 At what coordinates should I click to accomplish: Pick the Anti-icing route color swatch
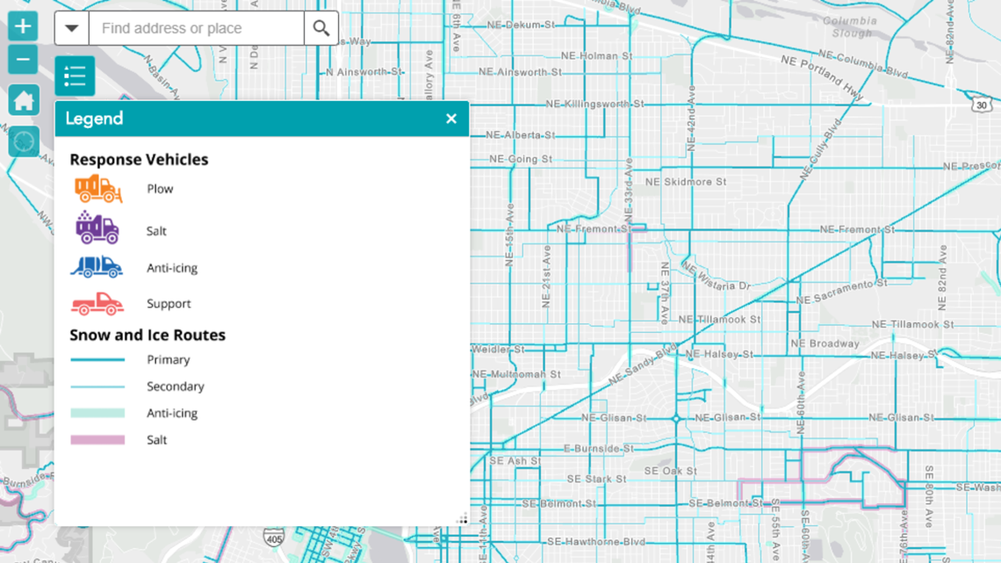tap(97, 413)
